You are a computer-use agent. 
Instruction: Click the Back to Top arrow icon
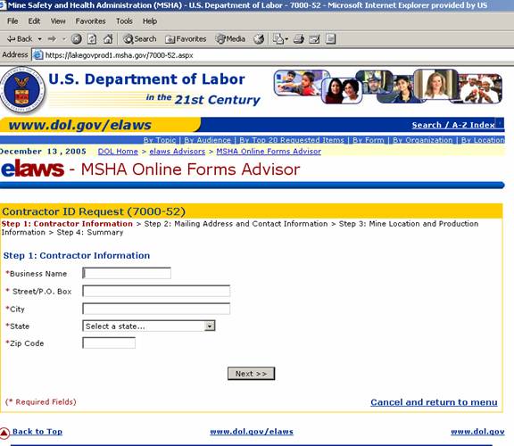(4, 433)
